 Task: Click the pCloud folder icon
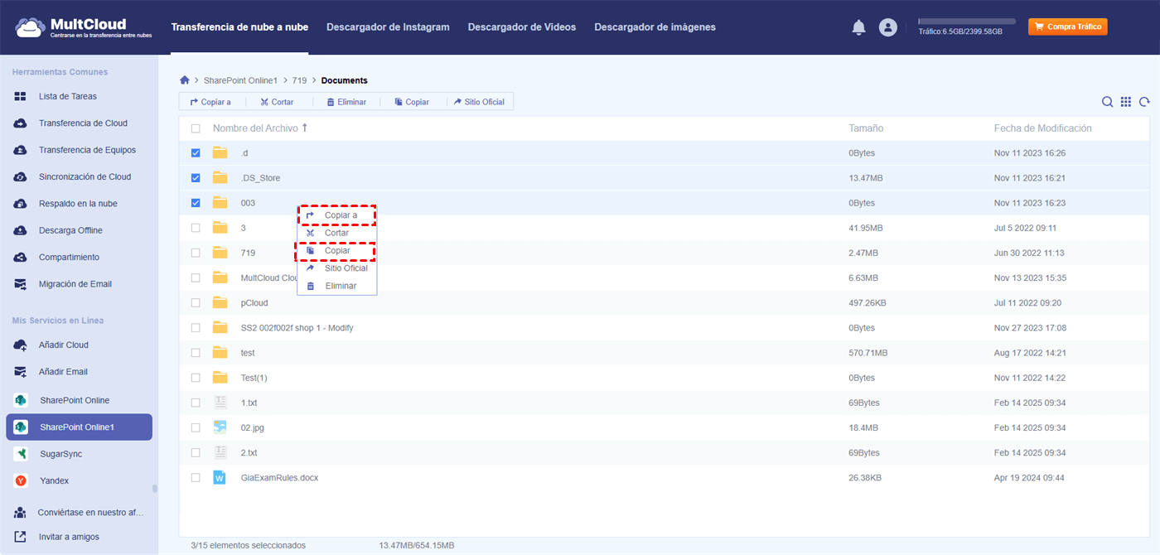[220, 303]
